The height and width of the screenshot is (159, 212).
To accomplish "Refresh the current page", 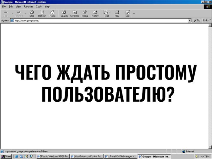I will tap(42, 13).
